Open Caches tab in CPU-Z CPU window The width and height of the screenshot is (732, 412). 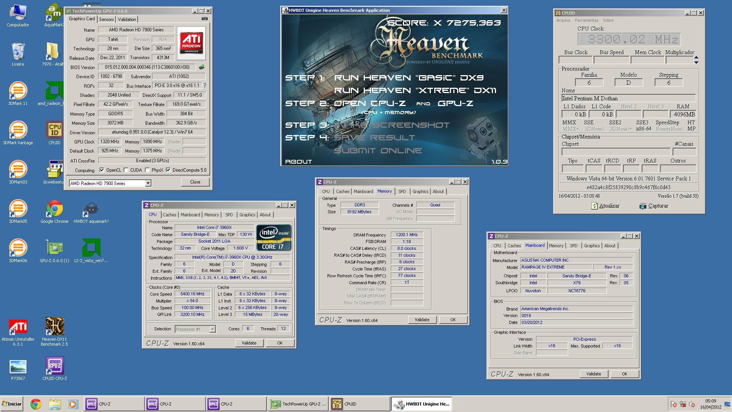pos(170,215)
